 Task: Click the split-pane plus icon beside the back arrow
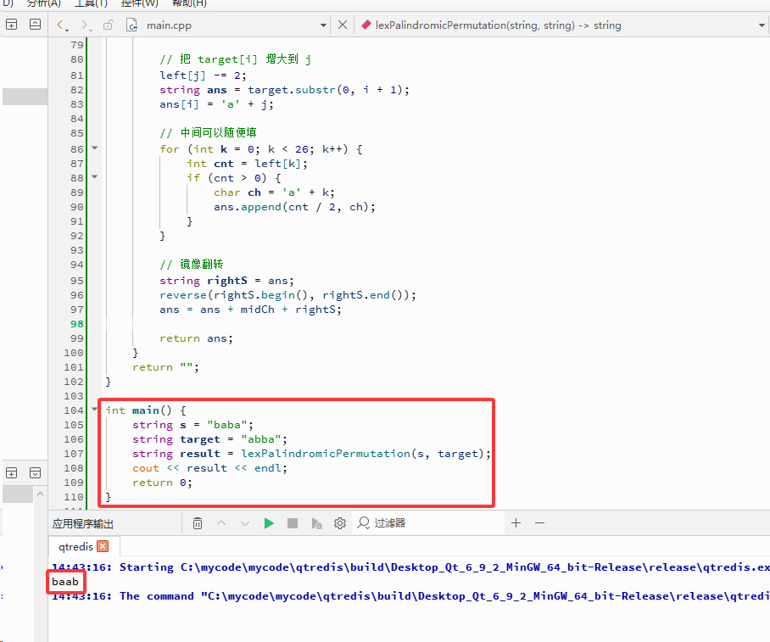(12, 24)
